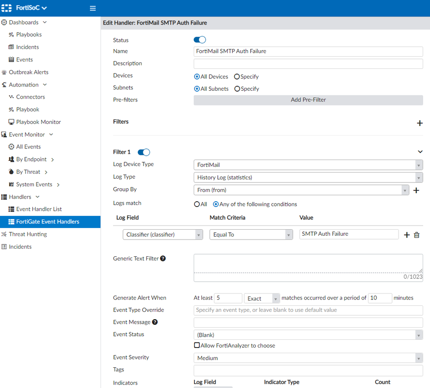Go to Threat Hunting in sidebar
430x388 pixels.
coord(28,234)
